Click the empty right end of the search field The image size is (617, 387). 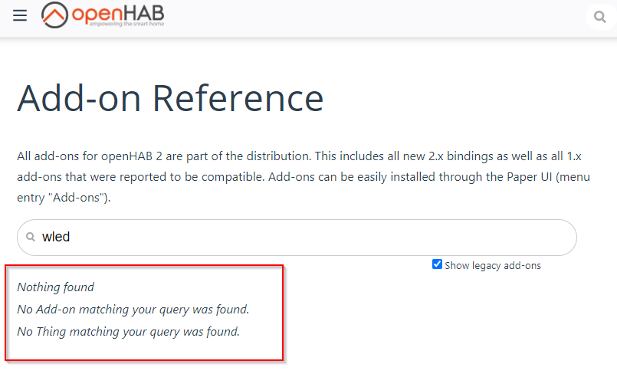coord(537,238)
